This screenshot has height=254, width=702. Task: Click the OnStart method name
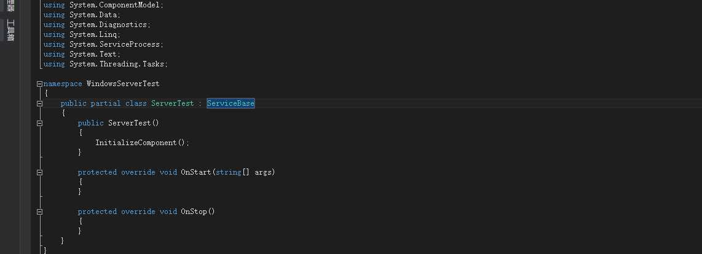(x=195, y=172)
